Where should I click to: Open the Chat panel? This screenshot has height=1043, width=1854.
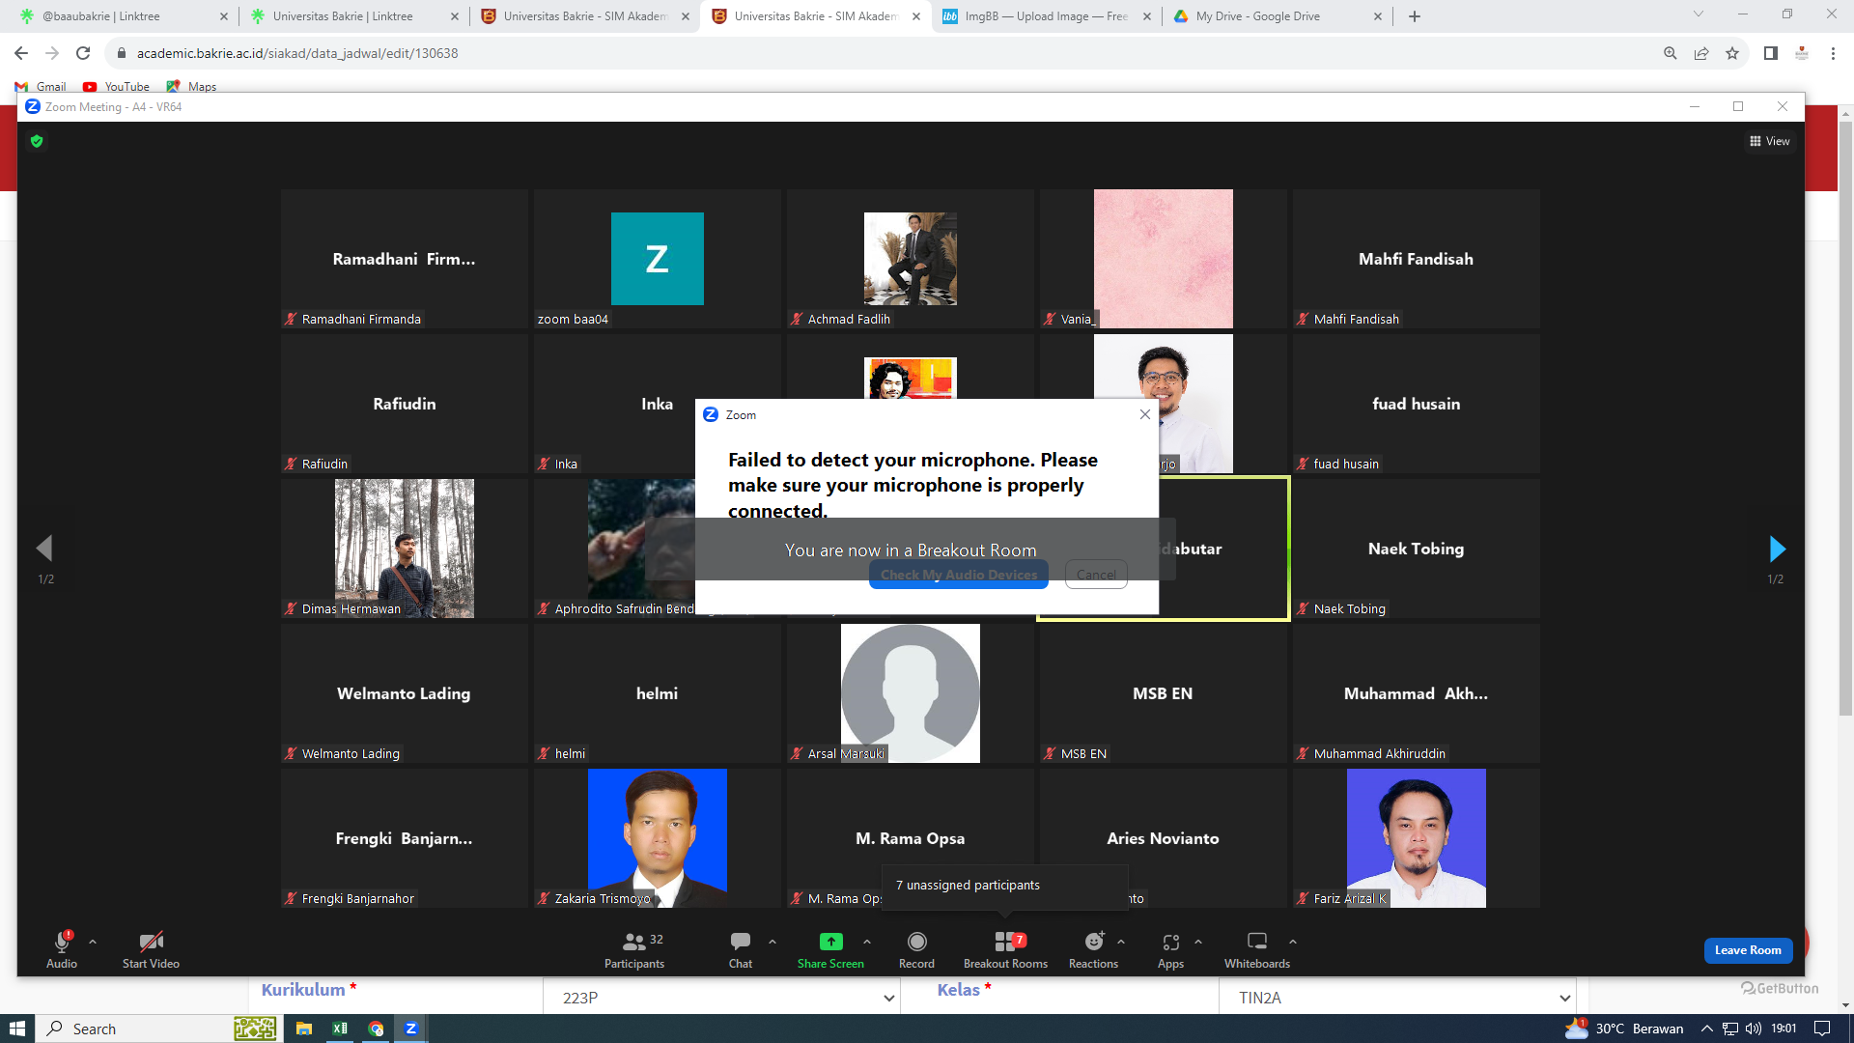coord(741,949)
